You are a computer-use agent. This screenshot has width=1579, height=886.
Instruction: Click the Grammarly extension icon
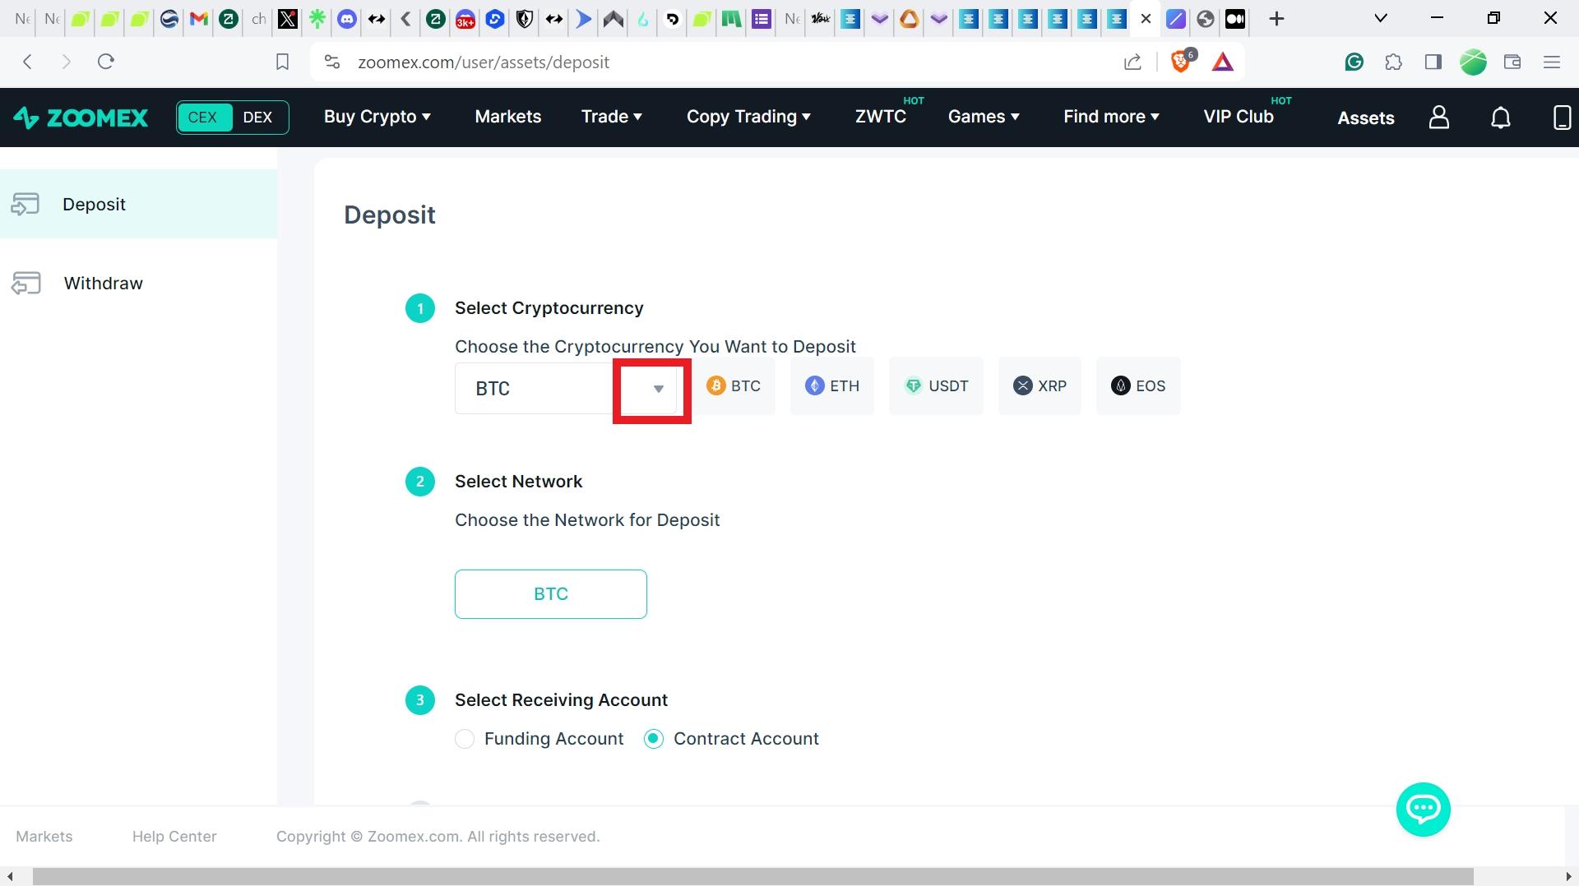point(1354,62)
